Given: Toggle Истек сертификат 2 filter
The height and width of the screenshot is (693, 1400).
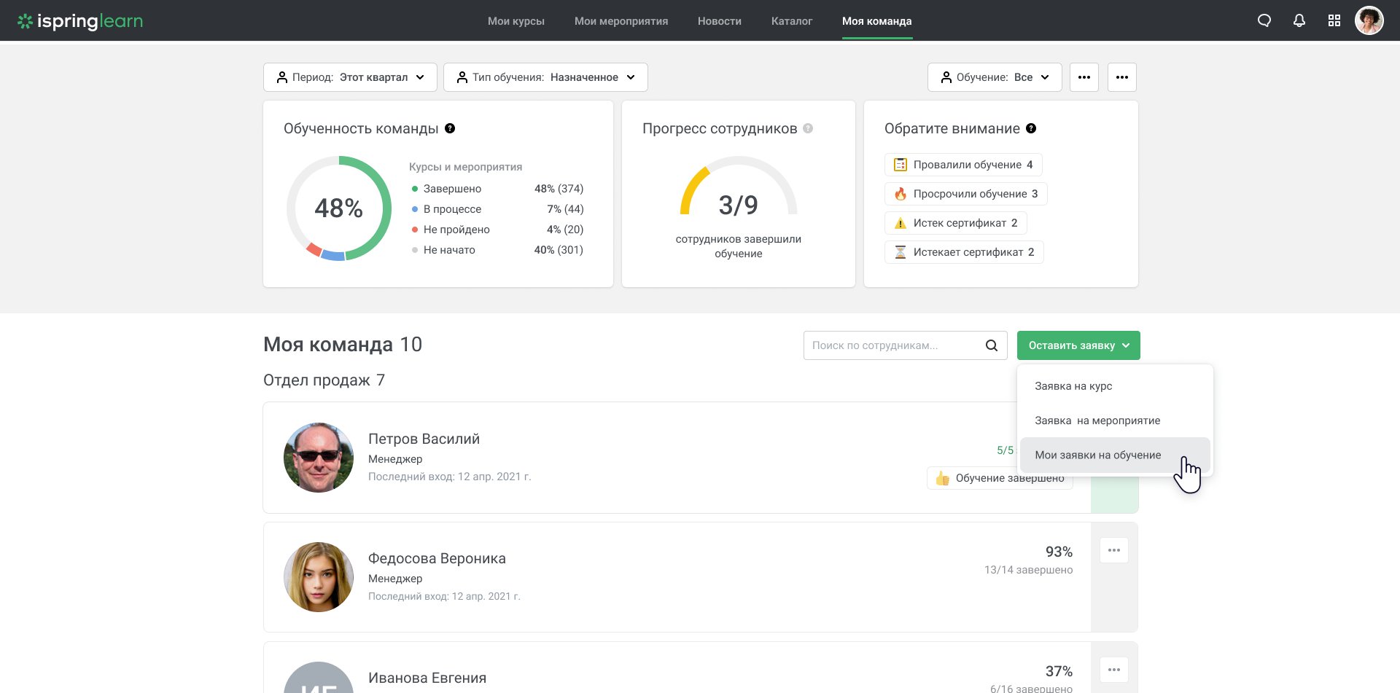Looking at the screenshot, I should (955, 222).
